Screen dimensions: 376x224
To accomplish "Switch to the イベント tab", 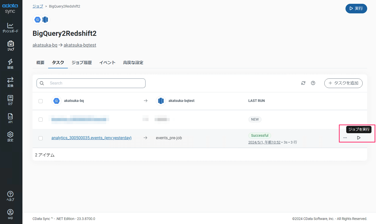I will point(107,63).
